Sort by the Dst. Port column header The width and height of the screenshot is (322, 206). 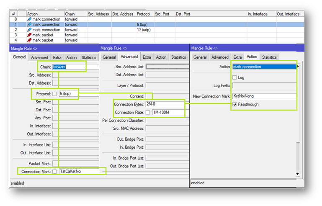coord(211,14)
